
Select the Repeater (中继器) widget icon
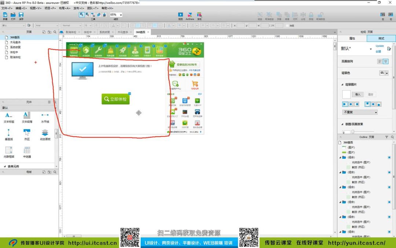point(27,150)
